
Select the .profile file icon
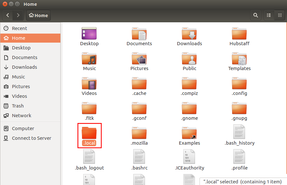point(239,157)
